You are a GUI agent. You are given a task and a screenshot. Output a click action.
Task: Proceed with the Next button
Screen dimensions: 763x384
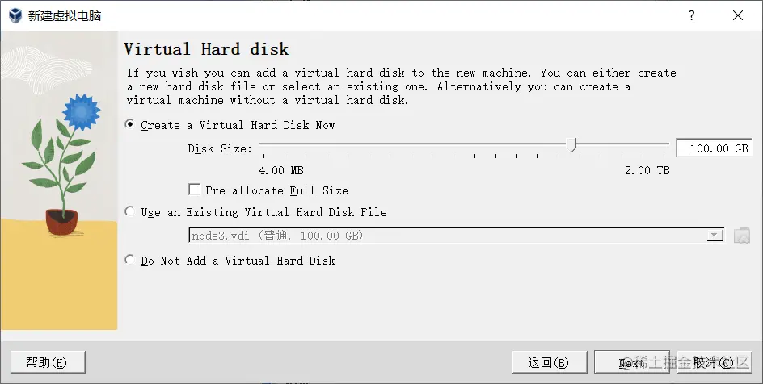pos(630,362)
